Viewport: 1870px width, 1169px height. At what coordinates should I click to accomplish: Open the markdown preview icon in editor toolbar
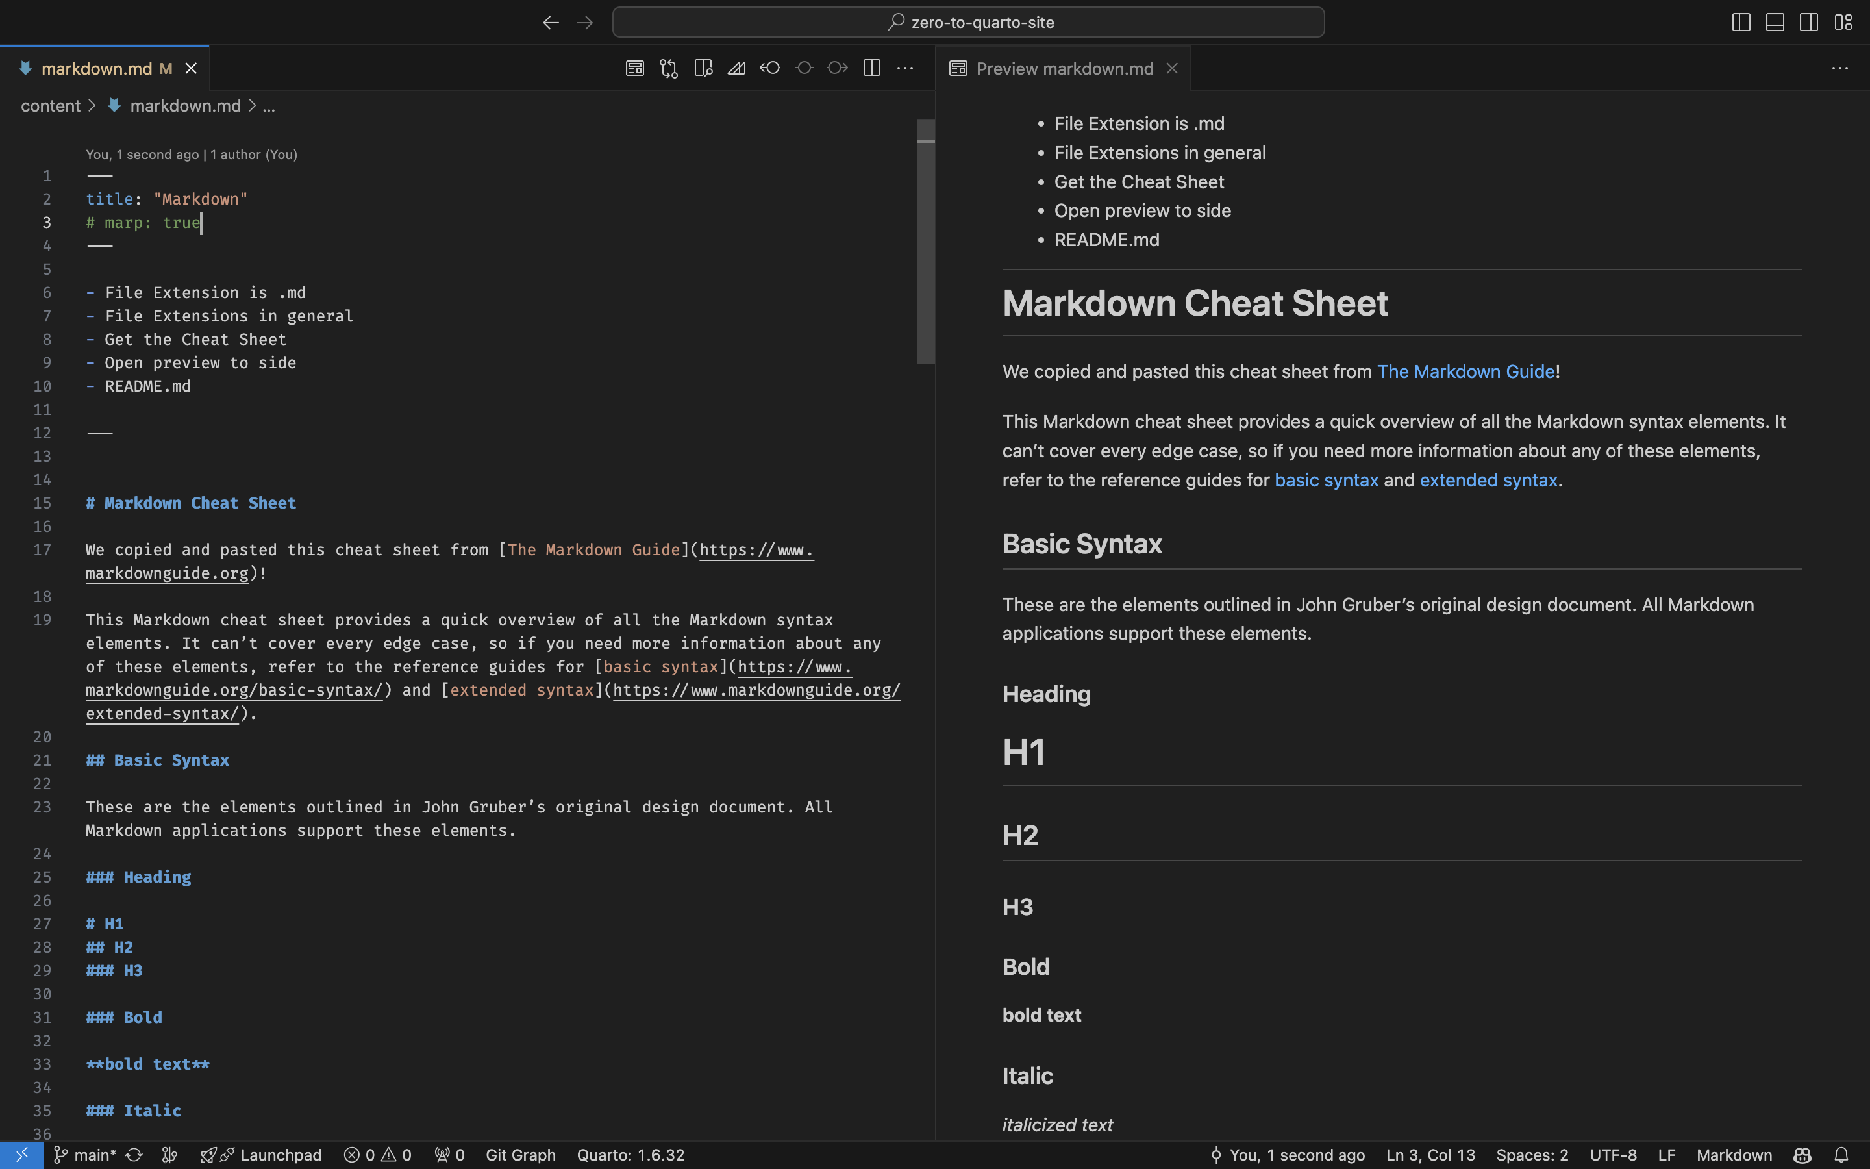pyautogui.click(x=634, y=68)
